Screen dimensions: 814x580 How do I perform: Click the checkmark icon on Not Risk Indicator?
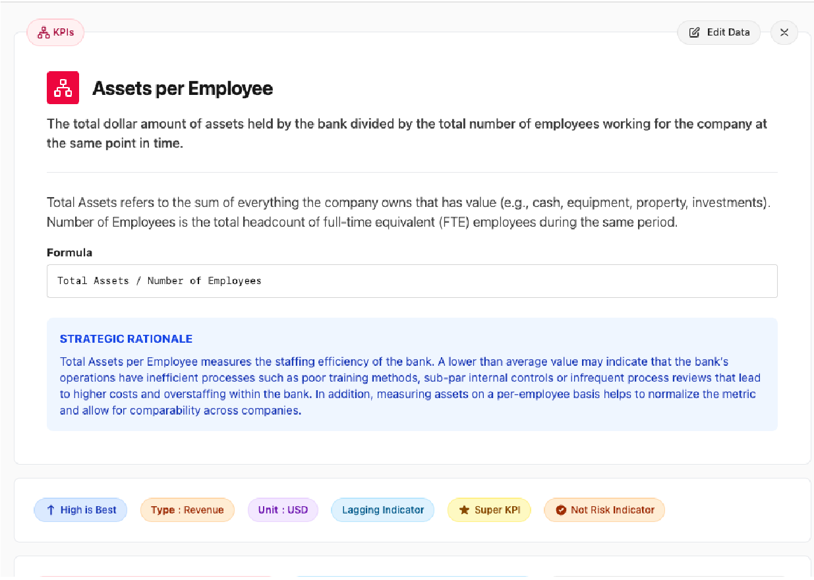tap(561, 510)
